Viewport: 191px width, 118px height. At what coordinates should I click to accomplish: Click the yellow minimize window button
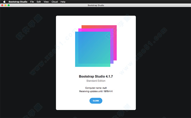pyautogui.click(x=5, y=5)
